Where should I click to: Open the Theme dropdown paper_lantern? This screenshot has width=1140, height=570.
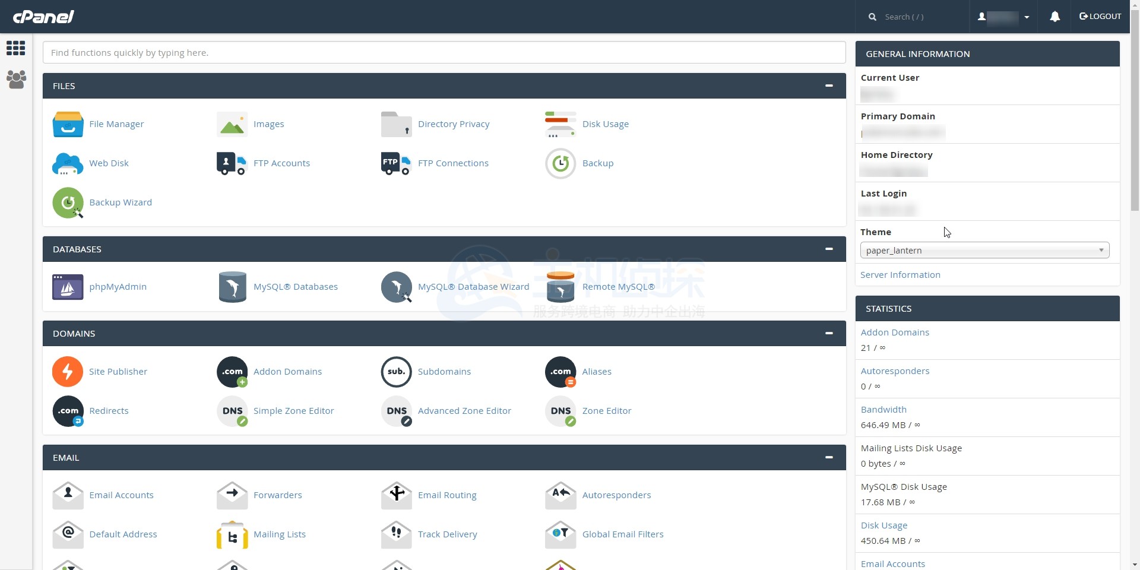pyautogui.click(x=984, y=251)
